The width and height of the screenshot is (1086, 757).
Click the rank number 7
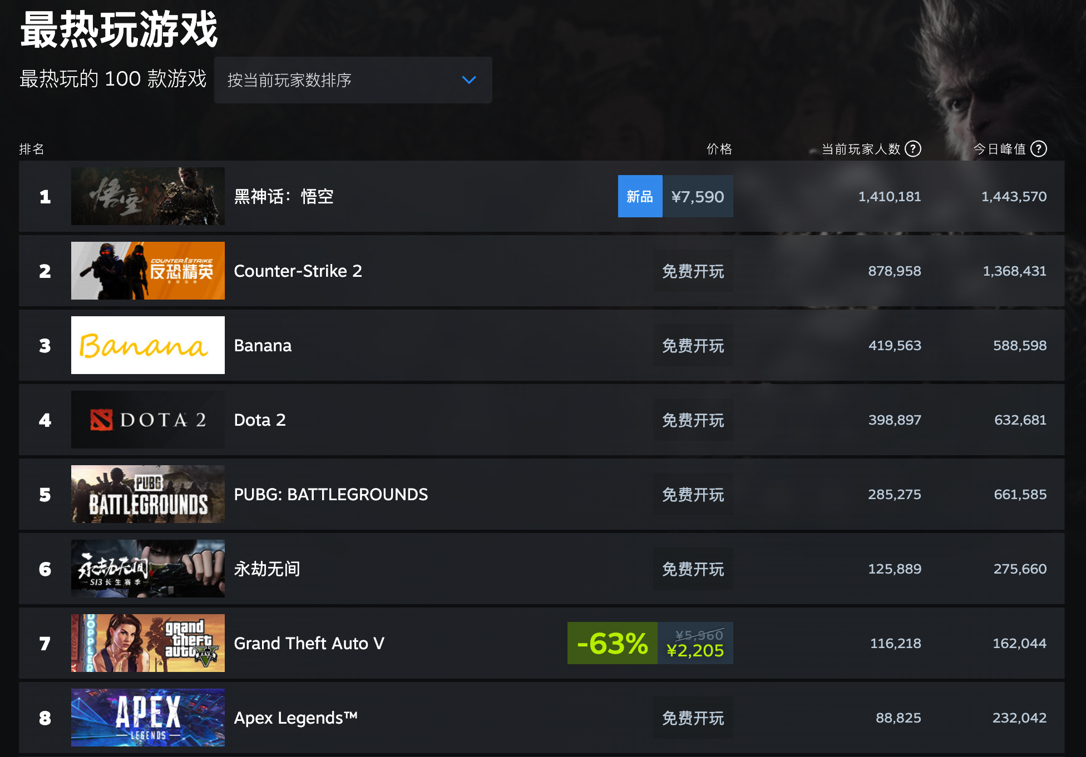(45, 643)
